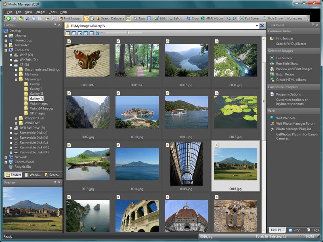323x242 pixels.
Task: Open the folder path dropdown arrow
Action: [257, 26]
